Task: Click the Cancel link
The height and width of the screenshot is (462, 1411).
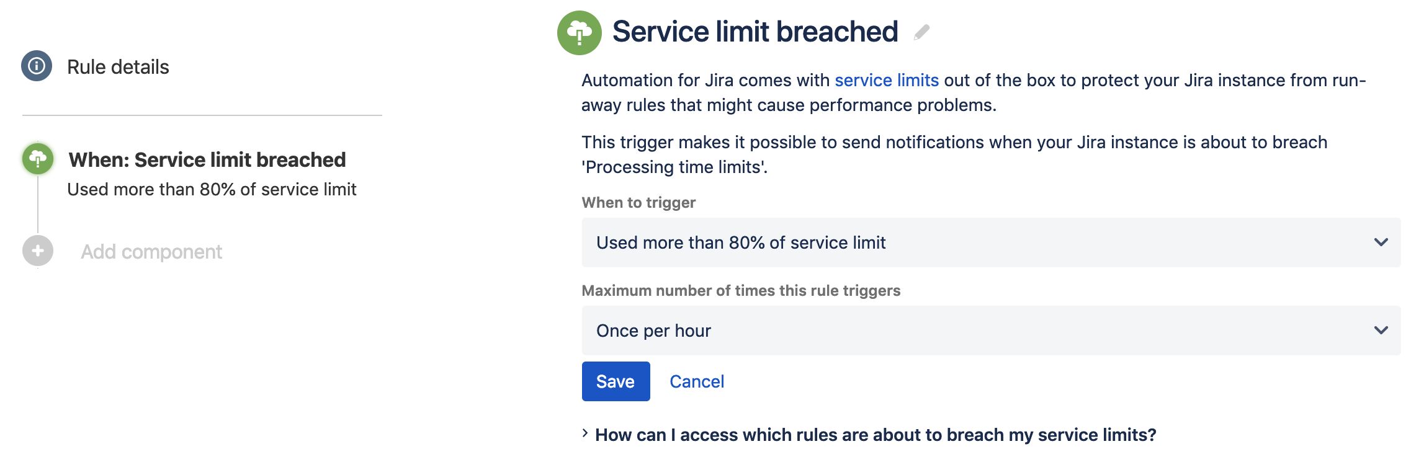Action: (697, 381)
